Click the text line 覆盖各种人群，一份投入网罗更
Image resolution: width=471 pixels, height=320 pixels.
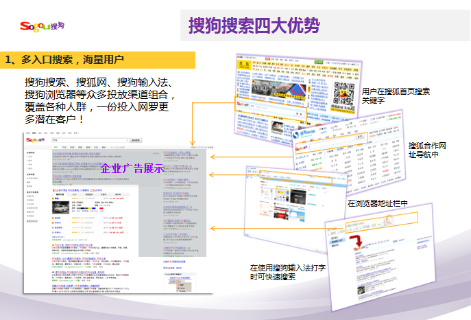point(97,106)
